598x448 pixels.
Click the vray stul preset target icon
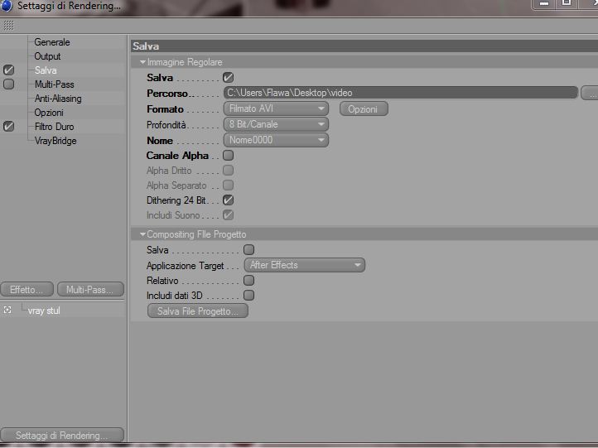coord(7,310)
